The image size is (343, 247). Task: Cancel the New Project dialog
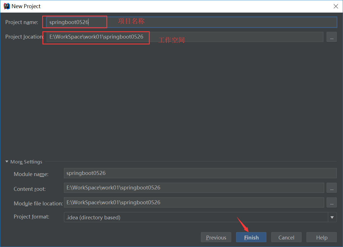pyautogui.click(x=286, y=237)
